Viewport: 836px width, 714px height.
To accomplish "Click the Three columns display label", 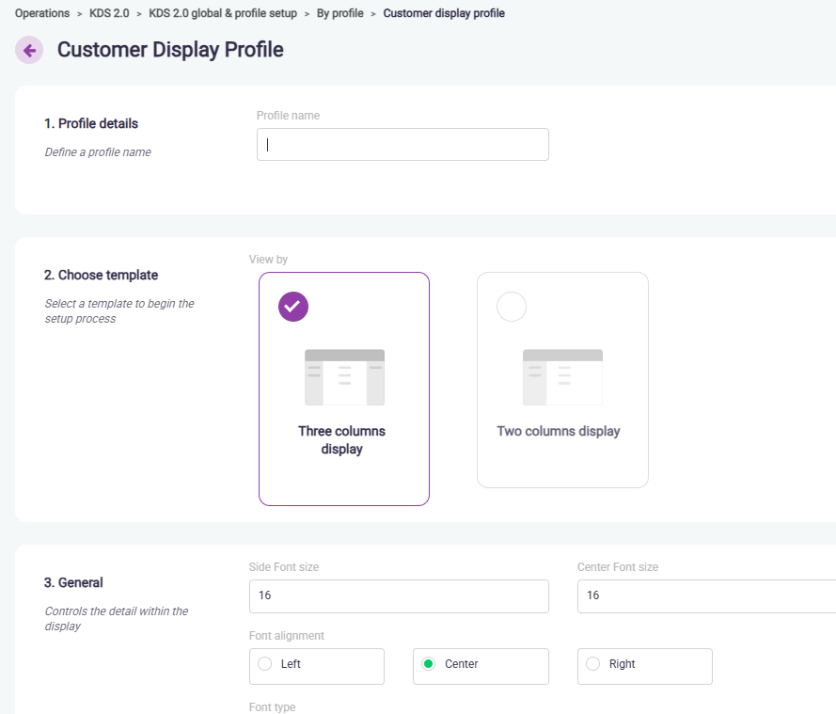I will [342, 440].
